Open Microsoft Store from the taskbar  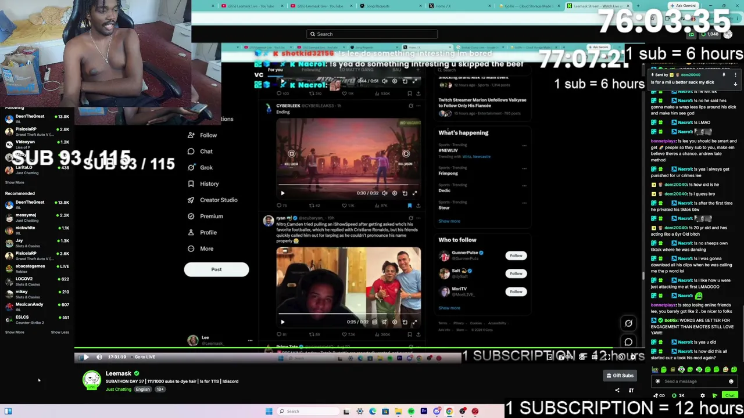pos(385,412)
